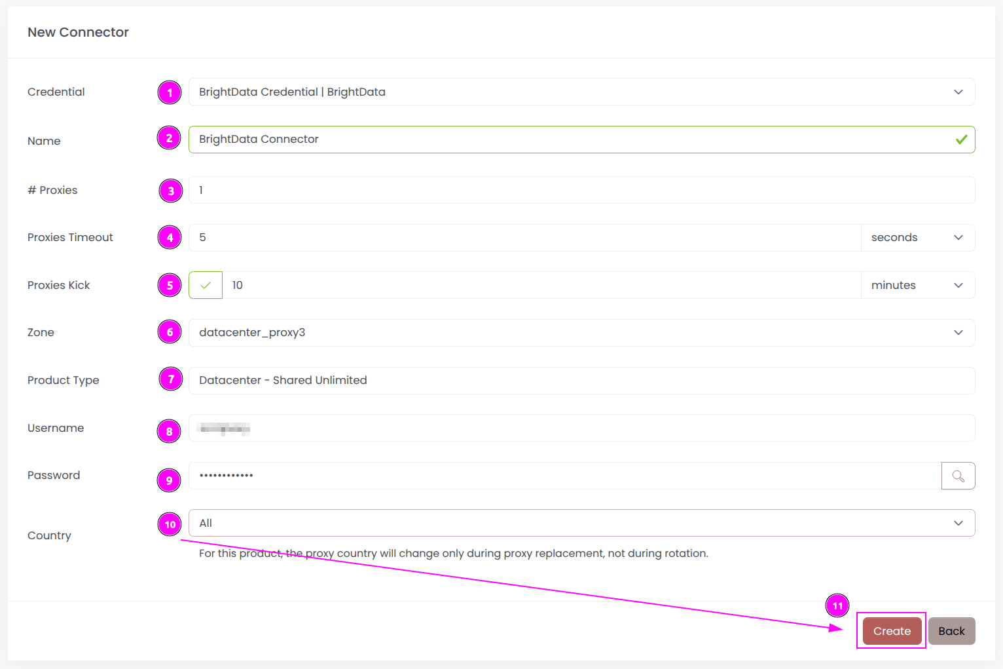Click the 'Credential' label
1003x669 pixels.
click(x=56, y=92)
